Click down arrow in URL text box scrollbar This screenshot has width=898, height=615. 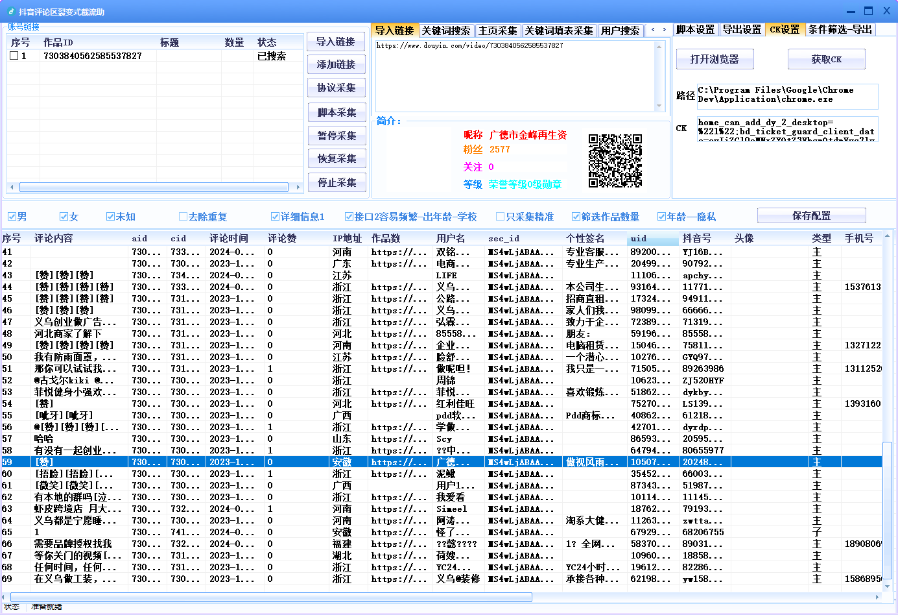tap(659, 106)
